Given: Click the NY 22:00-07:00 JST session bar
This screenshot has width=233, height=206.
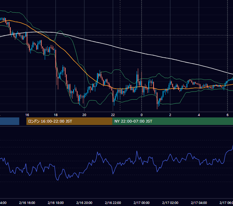Looking at the screenshot, I should [173, 121].
